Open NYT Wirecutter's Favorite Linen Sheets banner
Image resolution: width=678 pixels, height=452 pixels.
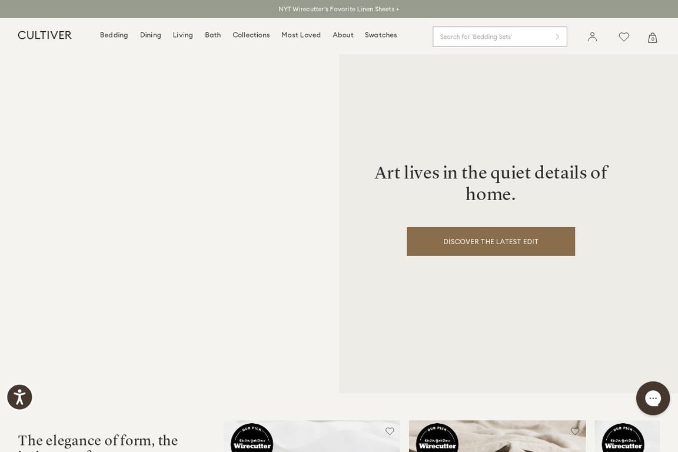(x=338, y=9)
